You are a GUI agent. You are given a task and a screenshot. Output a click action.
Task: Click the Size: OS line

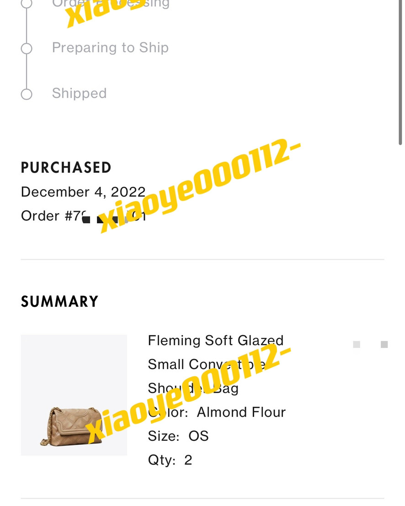[x=178, y=436]
